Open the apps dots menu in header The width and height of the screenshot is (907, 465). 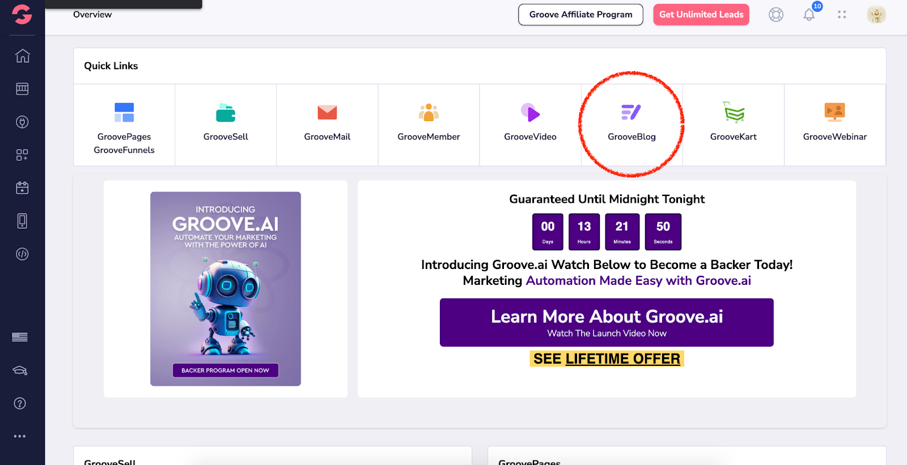pyautogui.click(x=842, y=15)
